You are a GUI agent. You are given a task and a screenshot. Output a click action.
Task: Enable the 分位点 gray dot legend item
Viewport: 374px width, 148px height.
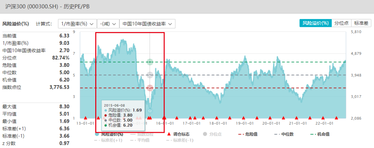(212, 134)
